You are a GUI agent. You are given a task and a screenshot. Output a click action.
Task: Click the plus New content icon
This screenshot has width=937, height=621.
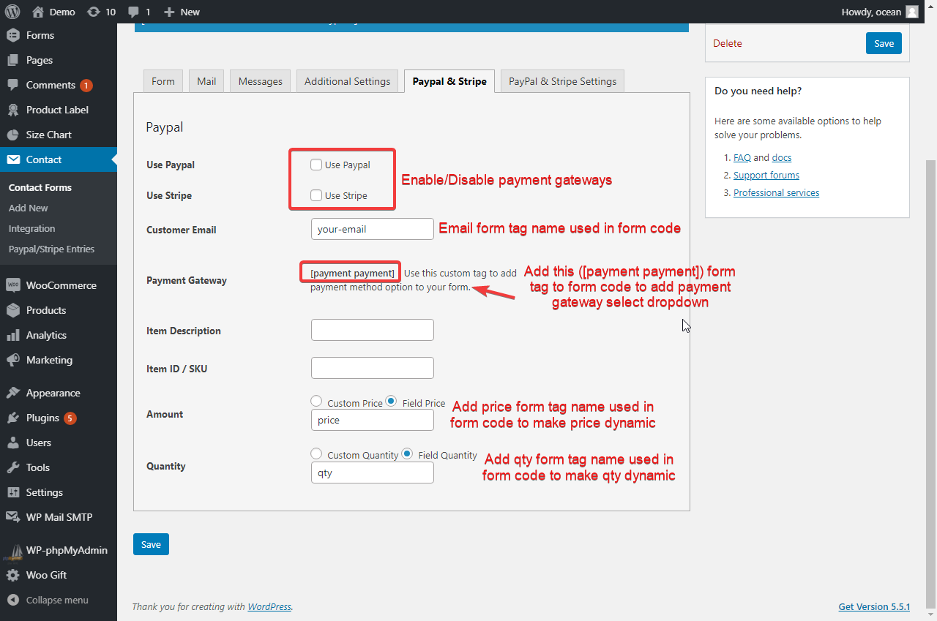169,12
